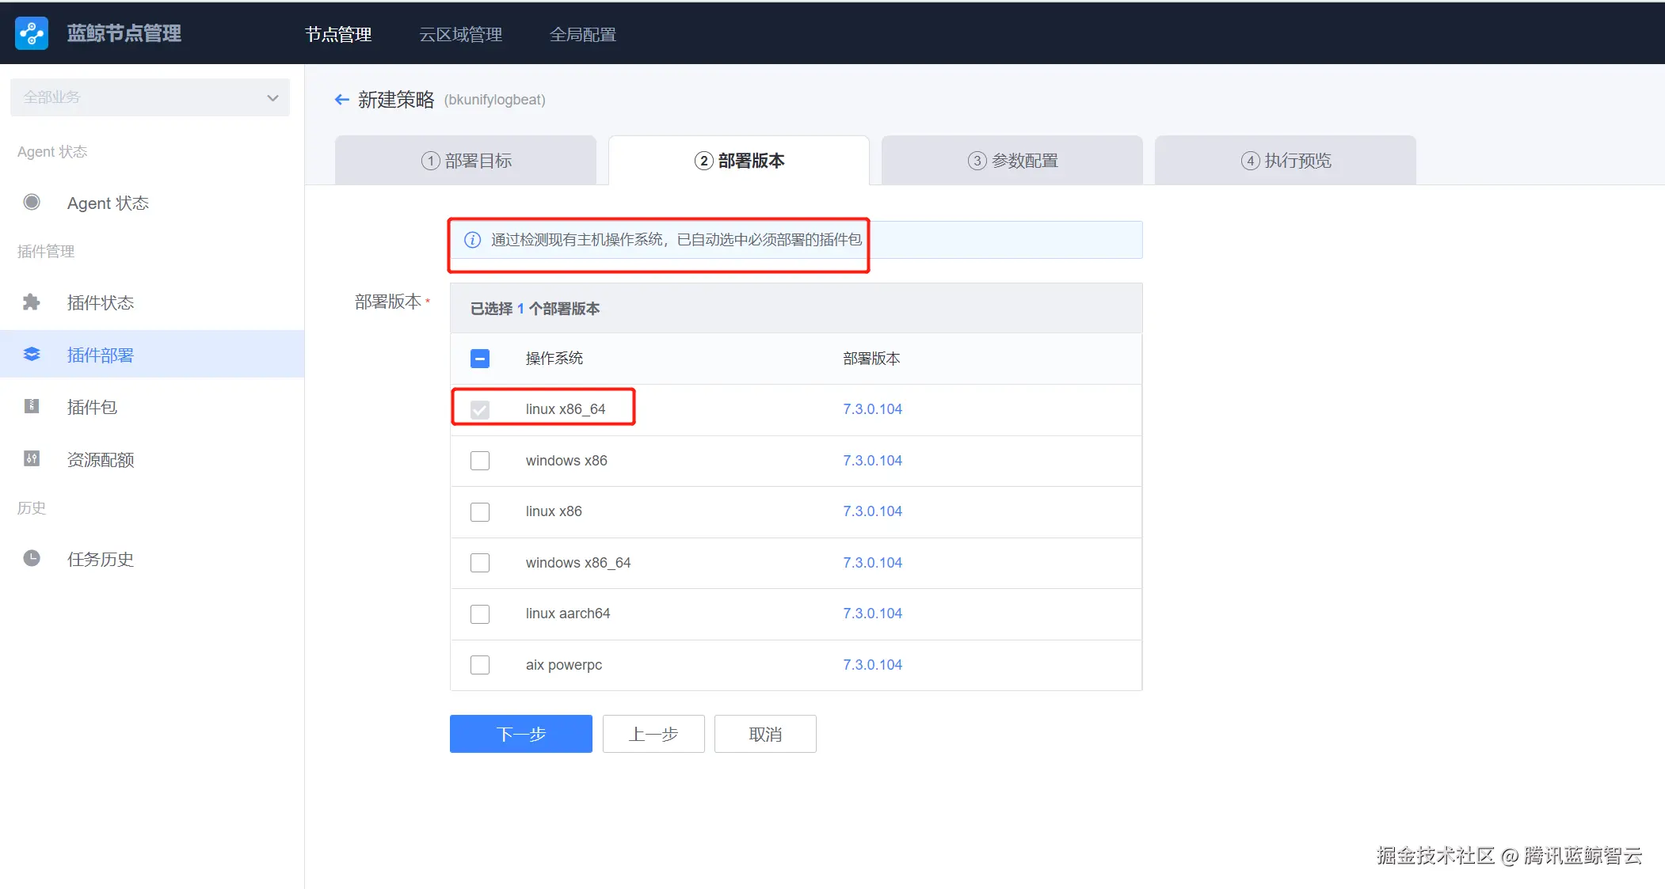Open 插件包 in the sidebar
Viewport: 1665px width, 889px height.
152,407
